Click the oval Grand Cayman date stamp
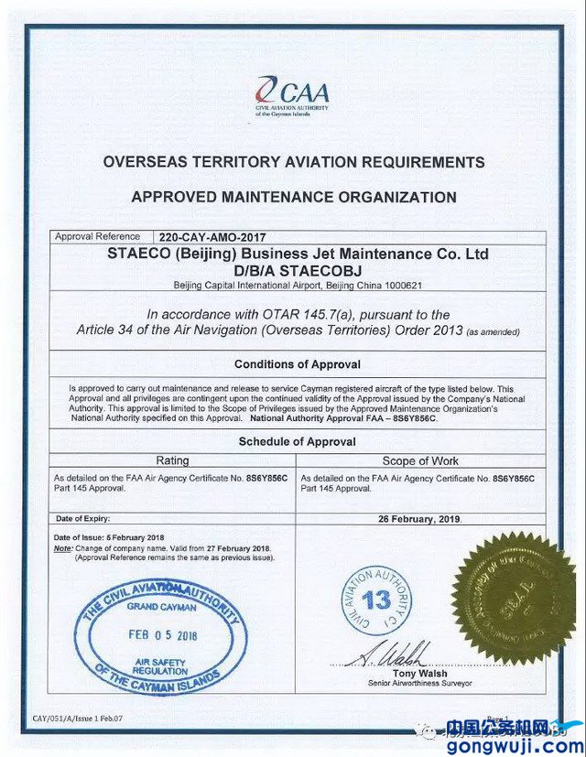The image size is (586, 757). (161, 636)
